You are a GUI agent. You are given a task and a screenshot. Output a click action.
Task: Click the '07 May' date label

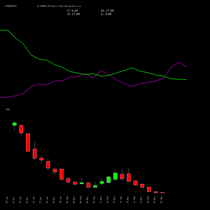tap(87, 199)
